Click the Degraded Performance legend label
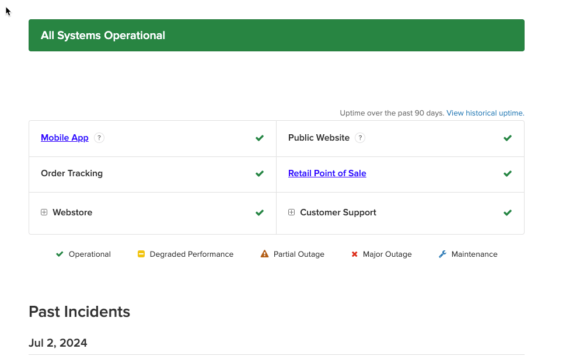The height and width of the screenshot is (356, 566). coord(191,254)
